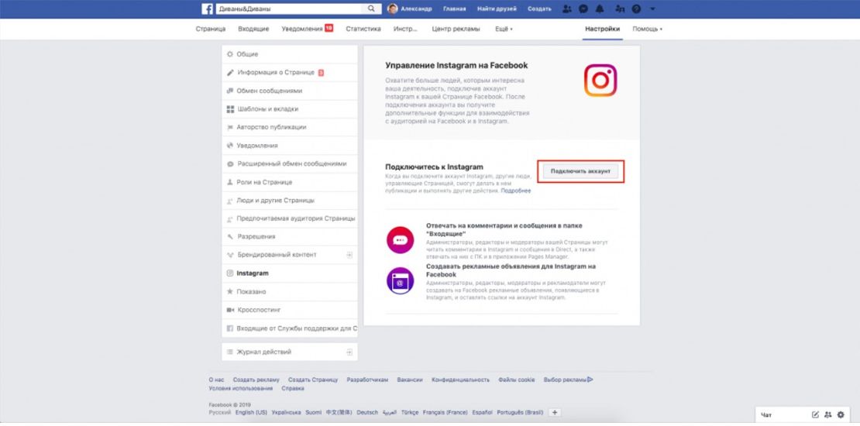
Task: Open Александр profile avatar
Action: 392,9
